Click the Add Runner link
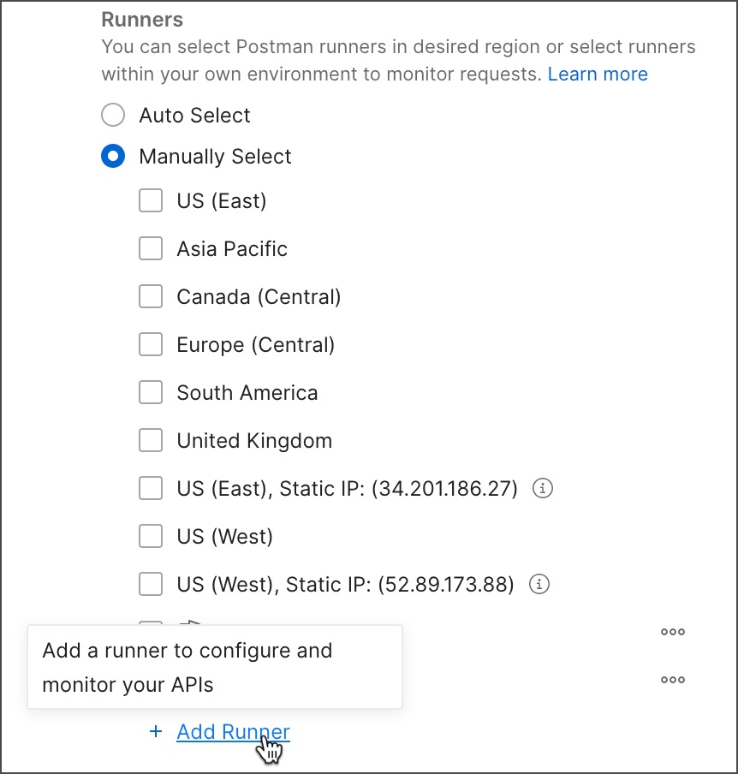Image resolution: width=738 pixels, height=774 pixels. pos(232,732)
